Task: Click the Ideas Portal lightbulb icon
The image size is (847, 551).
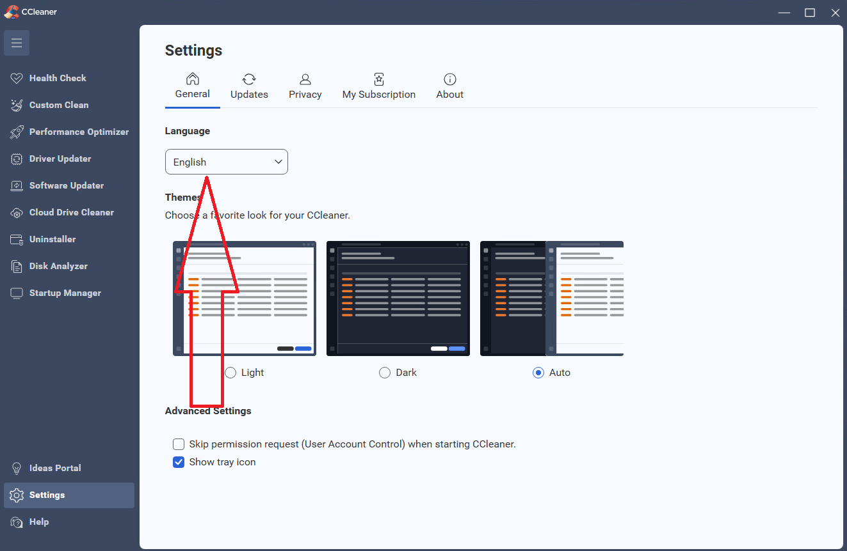Action: coord(17,468)
